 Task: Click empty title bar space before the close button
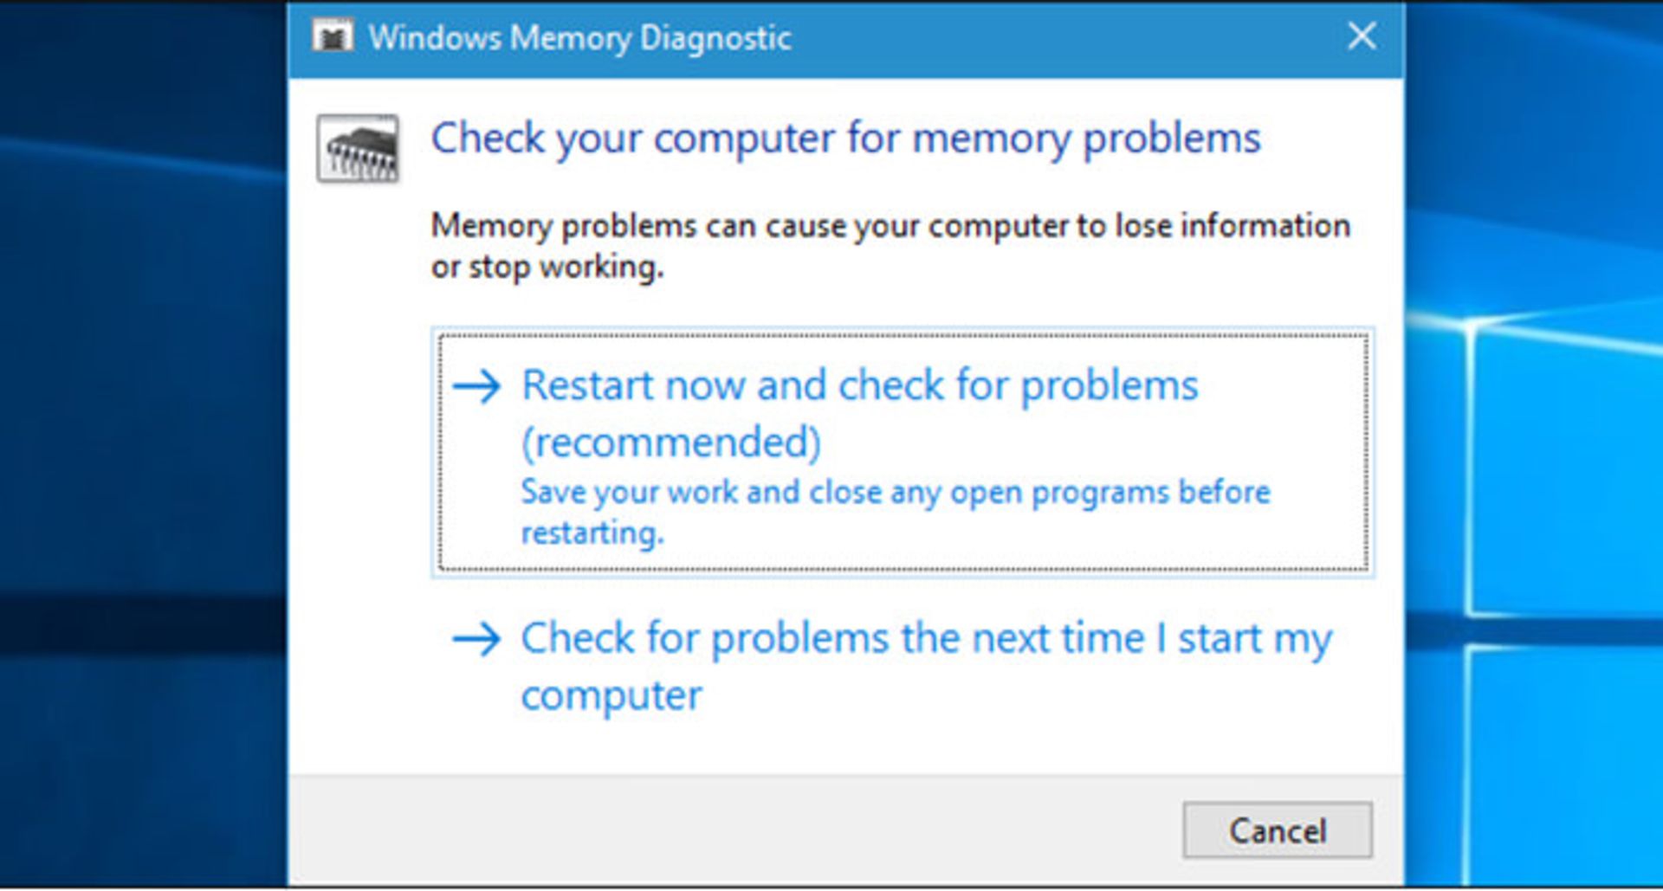1065,38
